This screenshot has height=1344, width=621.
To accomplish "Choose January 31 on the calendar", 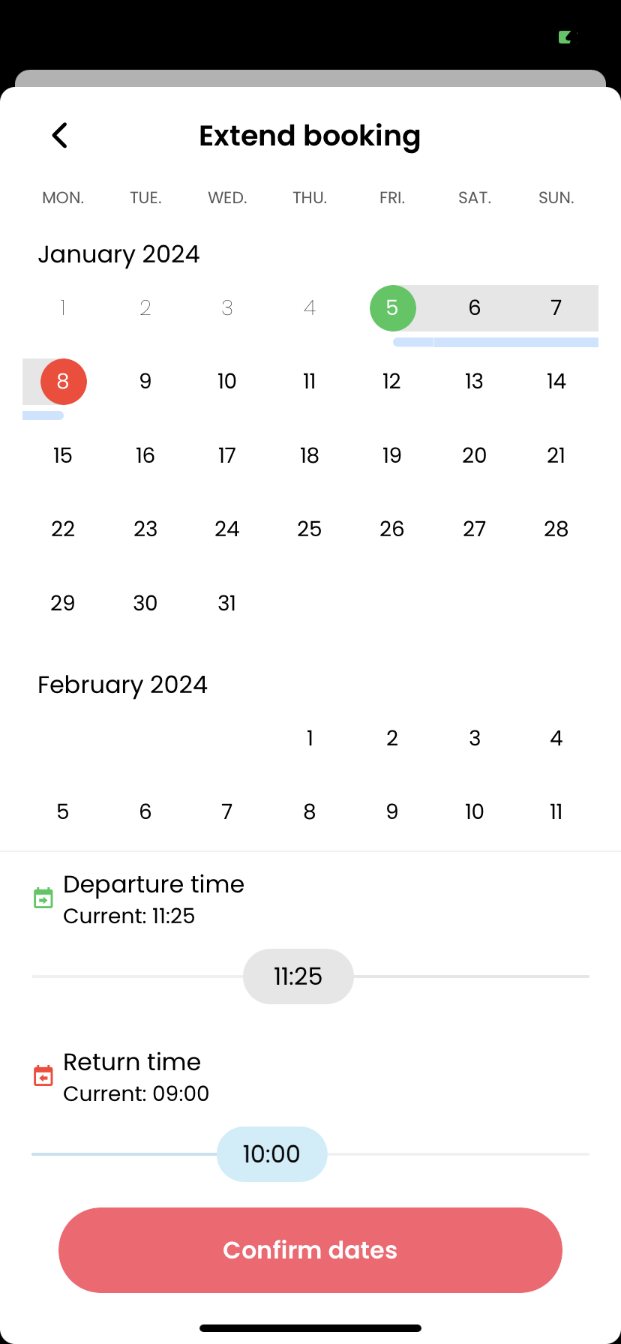I will click(x=227, y=603).
